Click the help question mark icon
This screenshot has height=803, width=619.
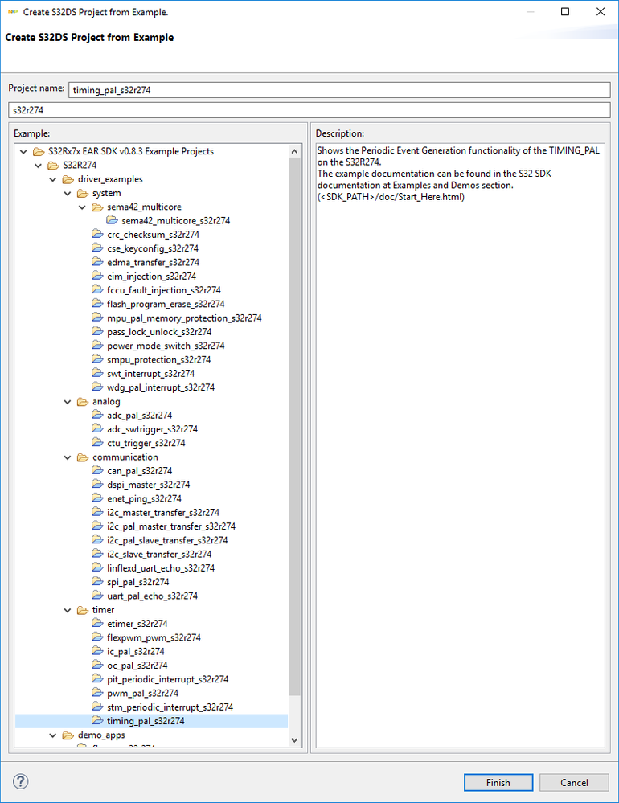coord(20,781)
